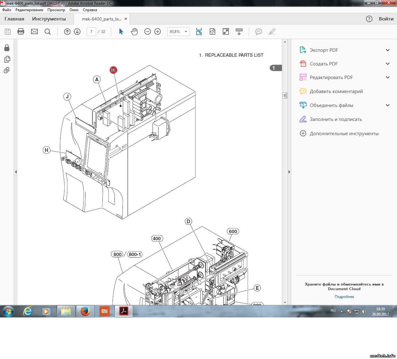Image resolution: width=397 pixels, height=359 pixels.
Task: Click the Print file icon
Action: click(x=21, y=32)
